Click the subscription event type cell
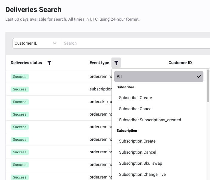The image size is (210, 180). tap(101, 89)
